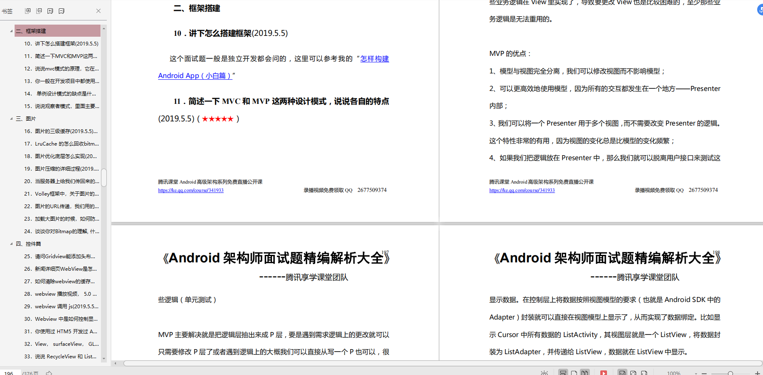Open bookmark 12. 说说mvc模式的原理
The height and width of the screenshot is (375, 763).
coord(61,68)
